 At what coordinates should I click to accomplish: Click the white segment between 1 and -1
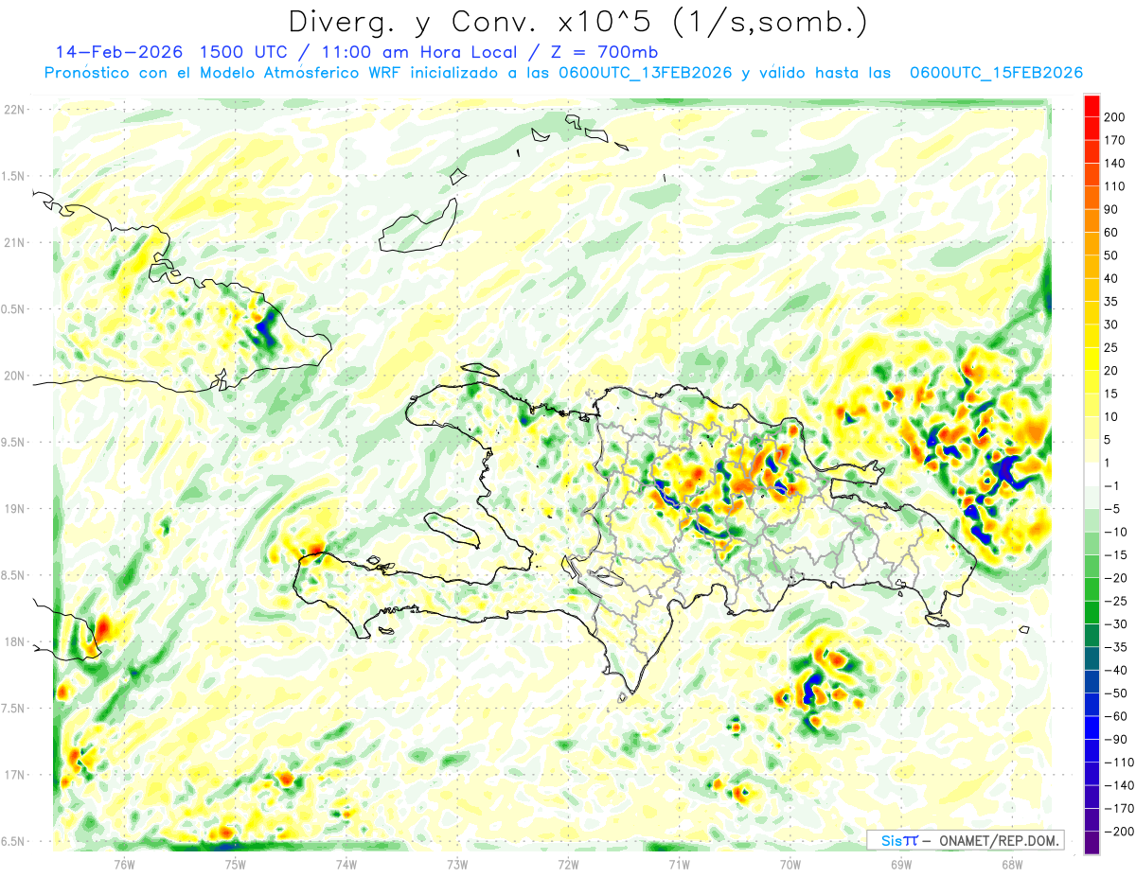point(1092,474)
